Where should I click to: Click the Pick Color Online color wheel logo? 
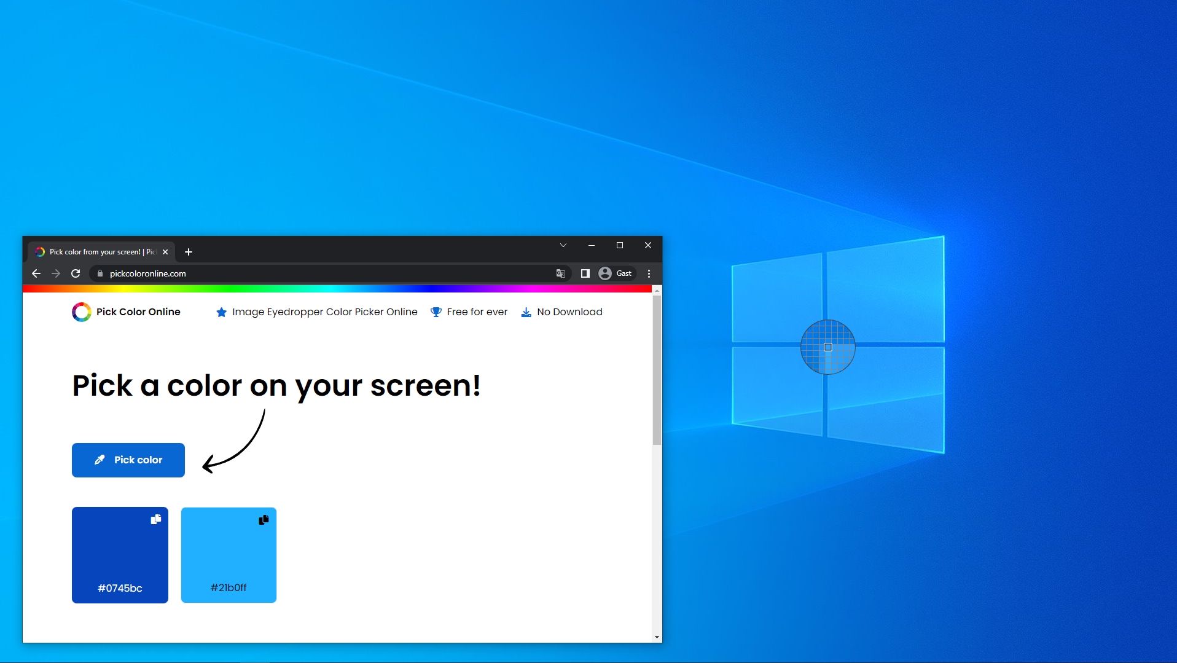tap(81, 312)
